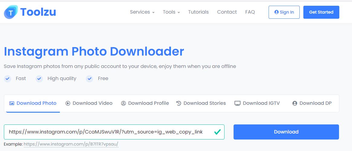This screenshot has height=151, width=352.
Task: Switch to the Download DP tab
Action: pyautogui.click(x=312, y=103)
